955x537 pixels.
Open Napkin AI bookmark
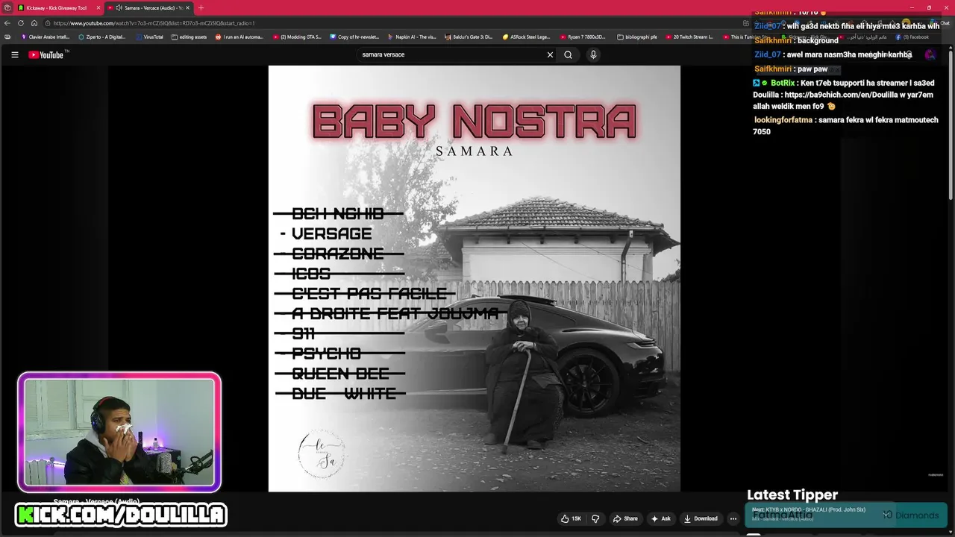pyautogui.click(x=412, y=37)
